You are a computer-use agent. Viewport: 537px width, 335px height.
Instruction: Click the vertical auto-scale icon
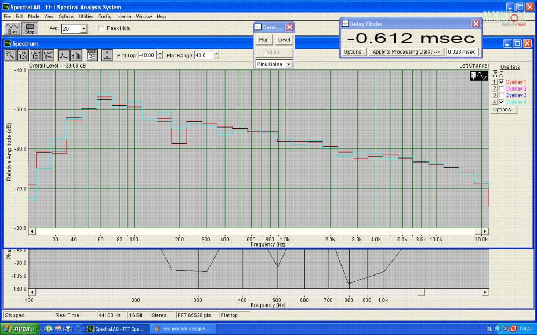coord(107,55)
